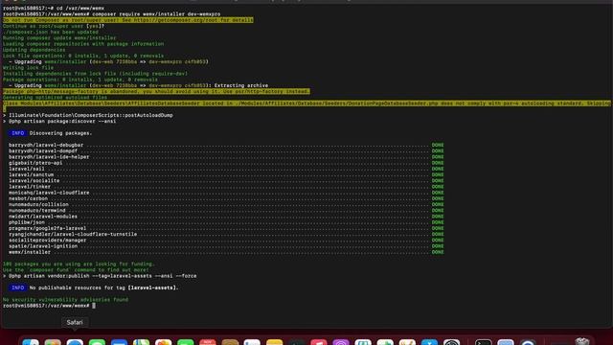Click the terminal cursor at the last prompt
The image size is (613, 345).
94,306
